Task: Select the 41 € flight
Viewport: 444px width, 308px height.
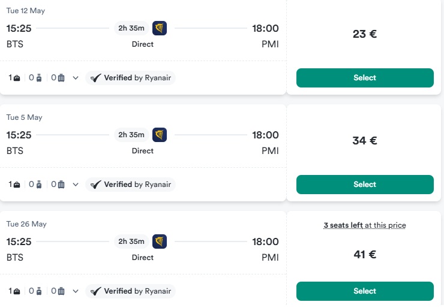Action: coord(365,291)
